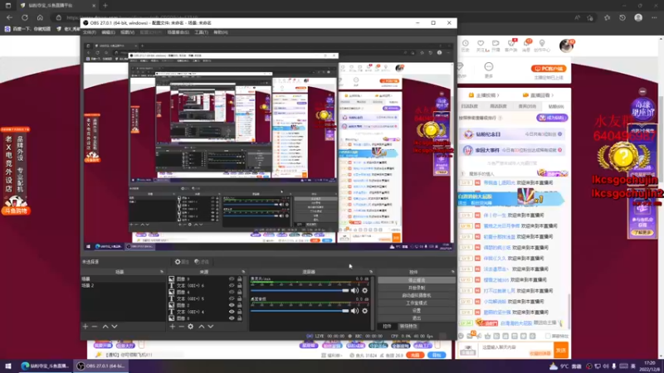The height and width of the screenshot is (373, 664).
Task: Click the orange PC客户端 button
Action: click(x=549, y=69)
